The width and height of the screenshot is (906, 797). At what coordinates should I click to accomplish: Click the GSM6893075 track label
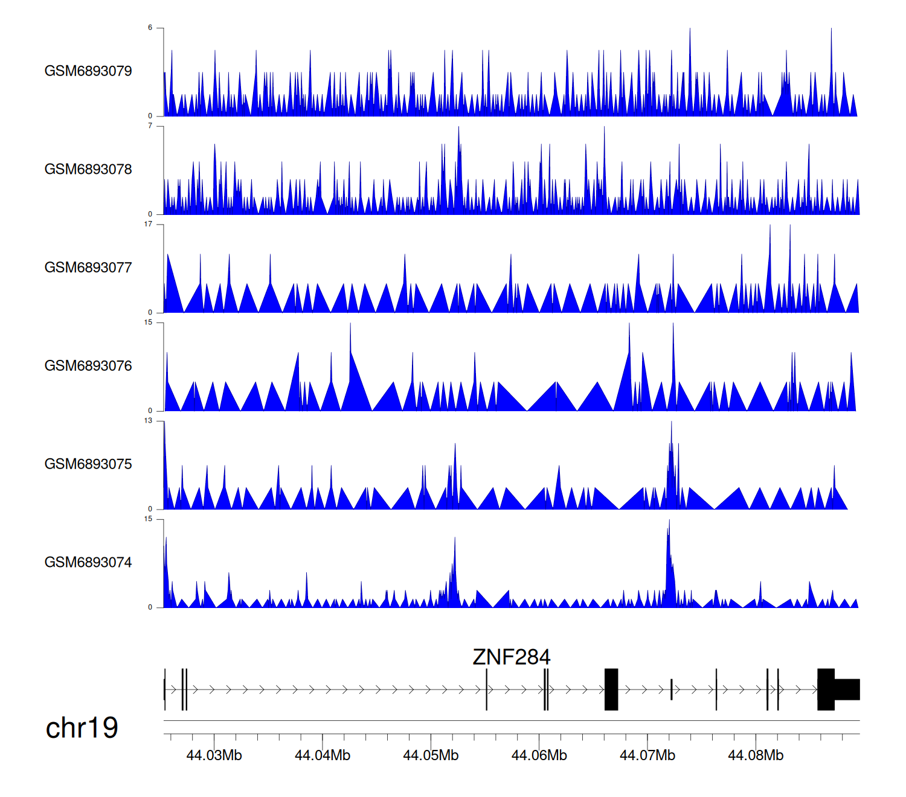pos(88,464)
